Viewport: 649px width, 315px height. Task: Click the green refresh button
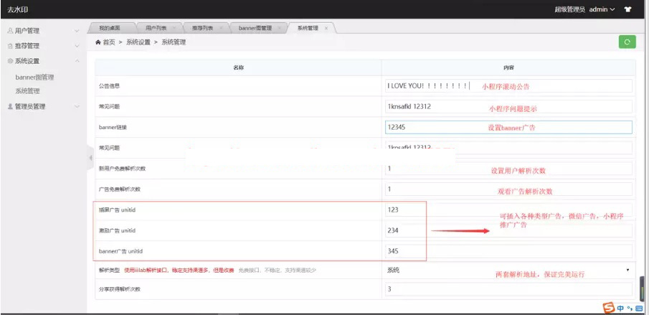coord(627,42)
